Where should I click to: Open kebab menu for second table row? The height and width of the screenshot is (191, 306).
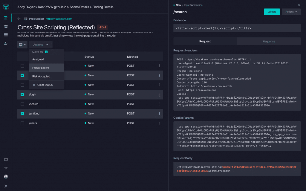point(160,75)
